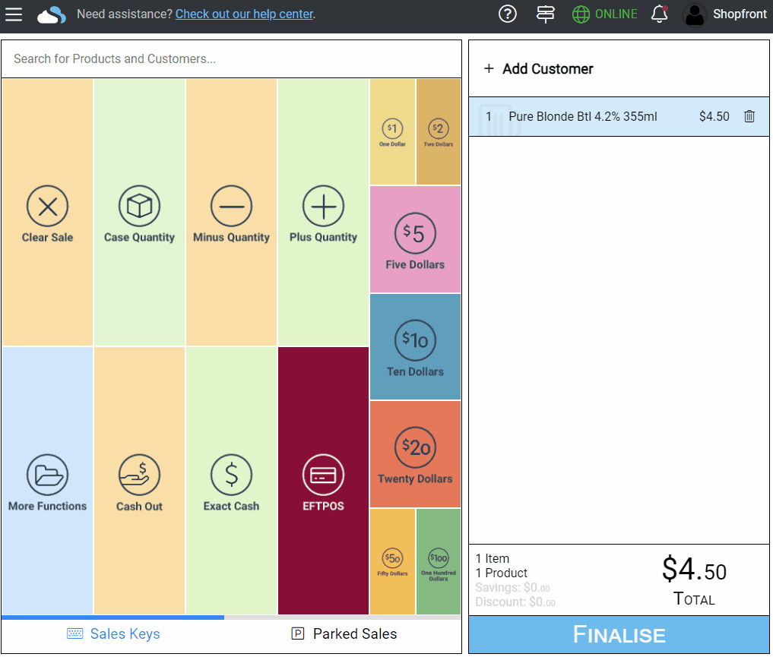Click the Clear Sale key

tap(47, 213)
